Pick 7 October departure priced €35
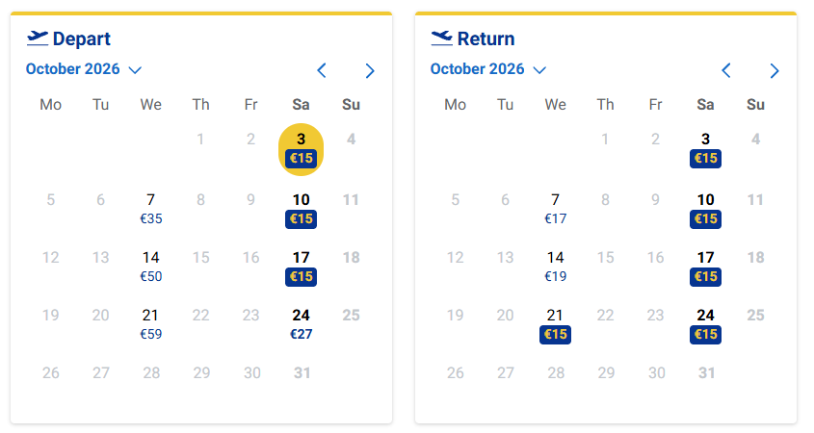 pyautogui.click(x=151, y=209)
